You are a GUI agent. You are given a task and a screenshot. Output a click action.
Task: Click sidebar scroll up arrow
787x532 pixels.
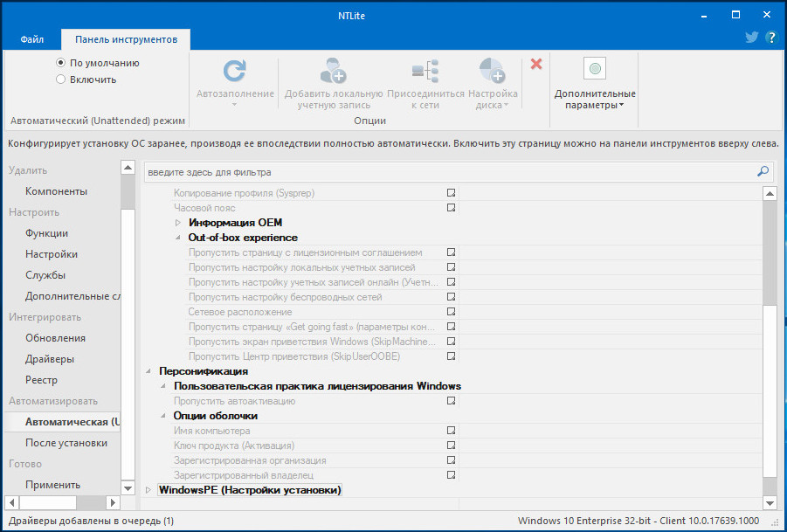(128, 168)
